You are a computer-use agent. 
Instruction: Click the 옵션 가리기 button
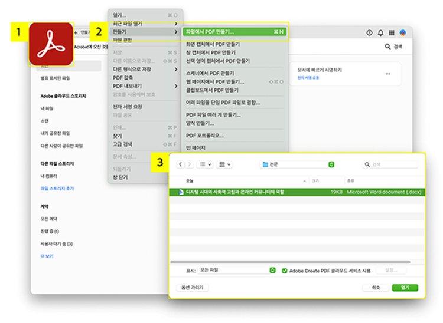(x=193, y=288)
